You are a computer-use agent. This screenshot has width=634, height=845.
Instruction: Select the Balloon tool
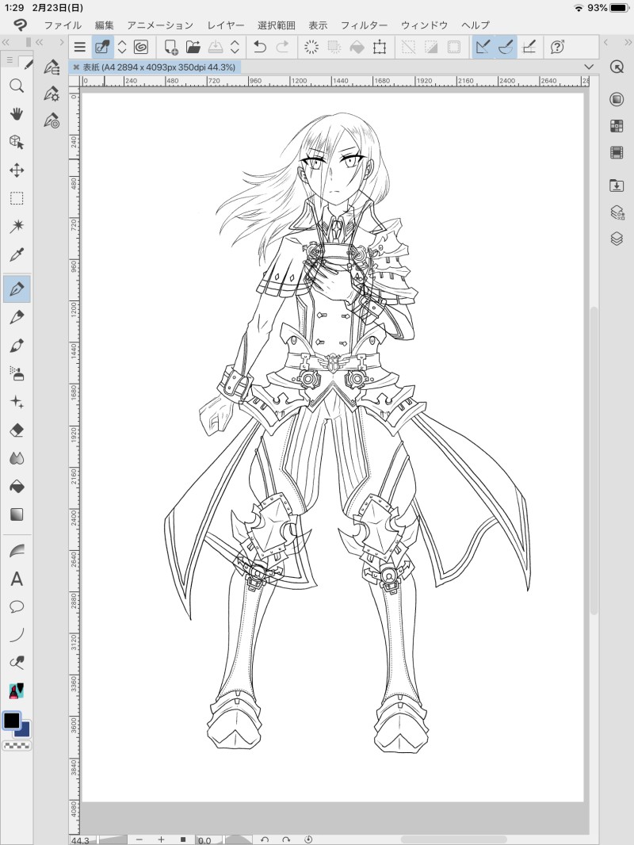(x=17, y=607)
